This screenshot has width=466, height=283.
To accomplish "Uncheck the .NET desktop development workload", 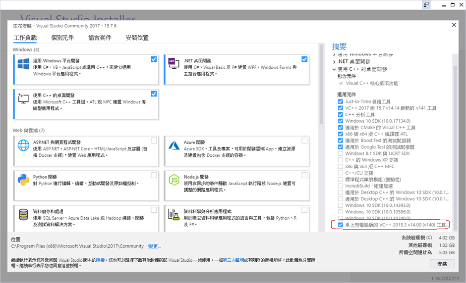I will point(304,59).
